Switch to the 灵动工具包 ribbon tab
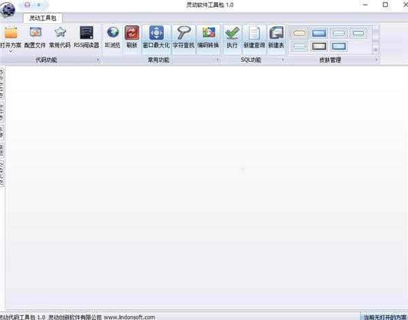The width and height of the screenshot is (408, 320). pyautogui.click(x=42, y=18)
